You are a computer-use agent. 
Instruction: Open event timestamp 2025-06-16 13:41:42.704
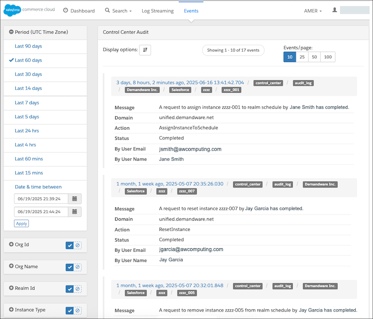click(x=180, y=83)
